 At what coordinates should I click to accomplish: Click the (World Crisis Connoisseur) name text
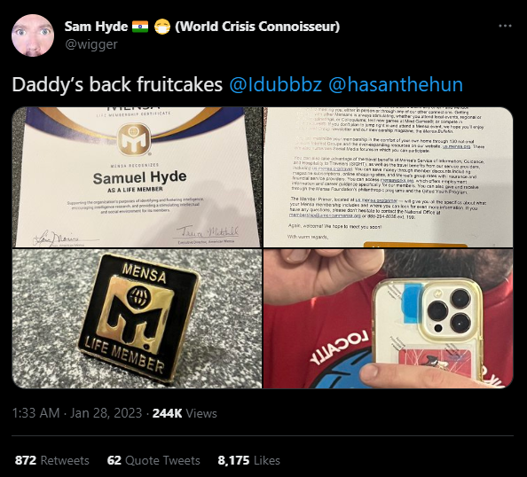click(257, 27)
